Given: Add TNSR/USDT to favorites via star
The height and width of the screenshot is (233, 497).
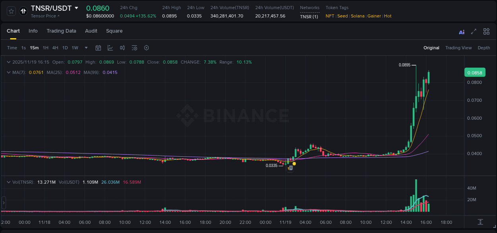Looking at the screenshot, I should coord(11,11).
